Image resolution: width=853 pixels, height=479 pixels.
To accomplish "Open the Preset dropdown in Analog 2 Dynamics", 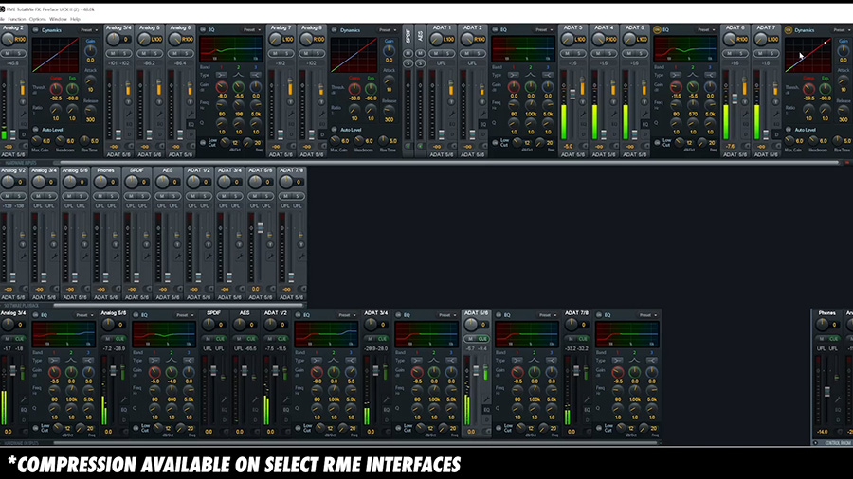I will click(89, 30).
